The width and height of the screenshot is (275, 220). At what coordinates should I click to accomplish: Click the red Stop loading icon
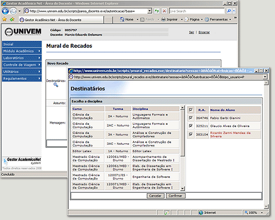coord(164,11)
